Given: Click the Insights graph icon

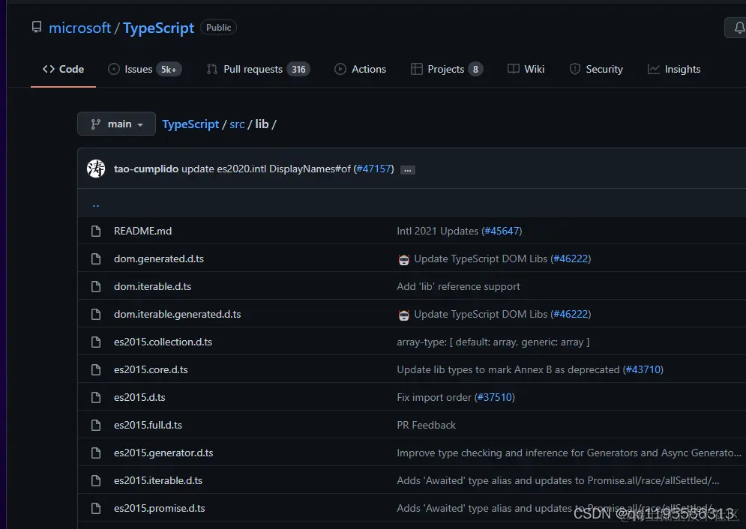Looking at the screenshot, I should point(654,69).
